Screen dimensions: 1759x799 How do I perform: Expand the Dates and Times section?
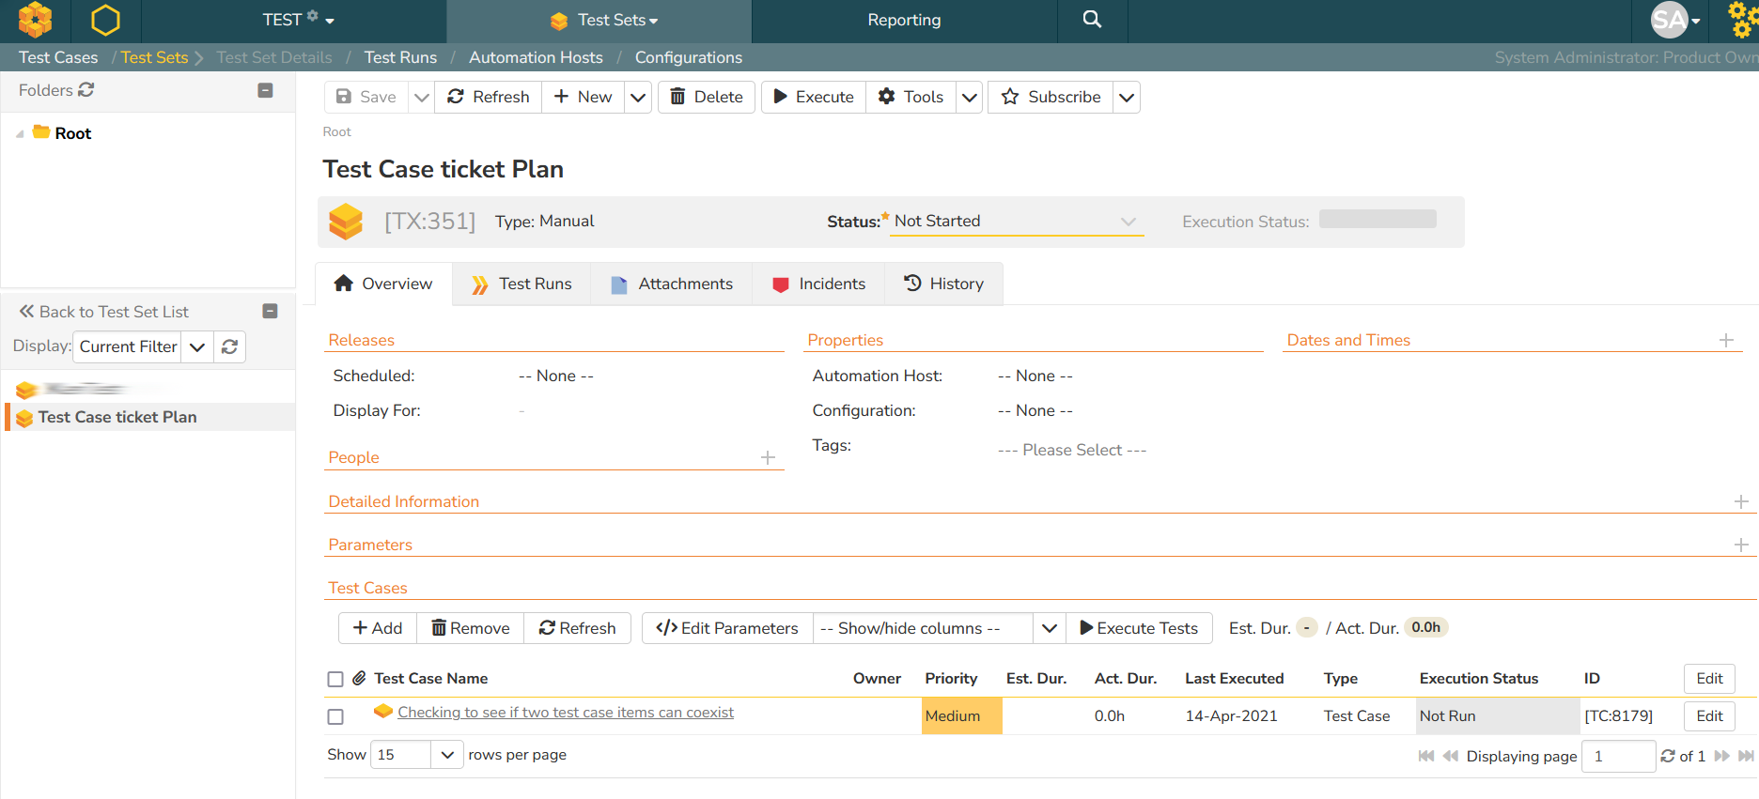1726,340
